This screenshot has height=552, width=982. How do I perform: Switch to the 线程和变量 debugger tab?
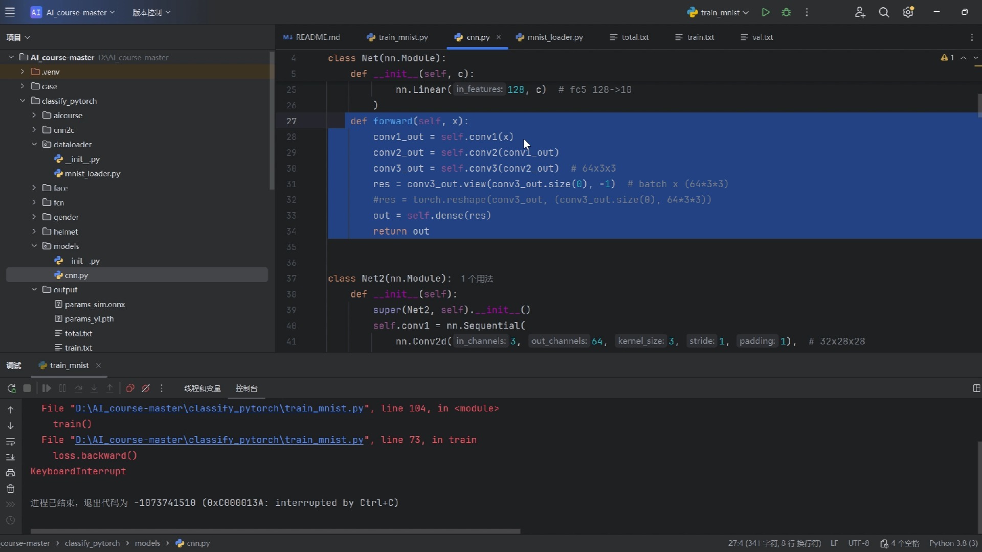click(202, 388)
